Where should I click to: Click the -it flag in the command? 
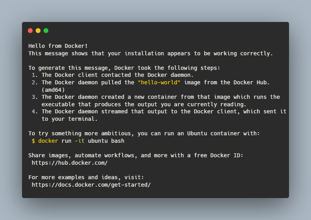click(79, 140)
